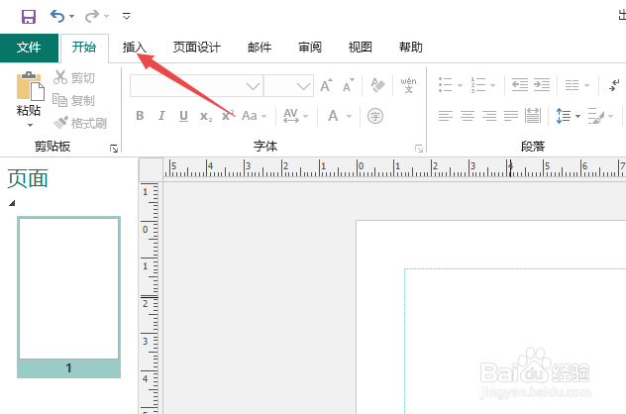Justify the text

[511, 116]
